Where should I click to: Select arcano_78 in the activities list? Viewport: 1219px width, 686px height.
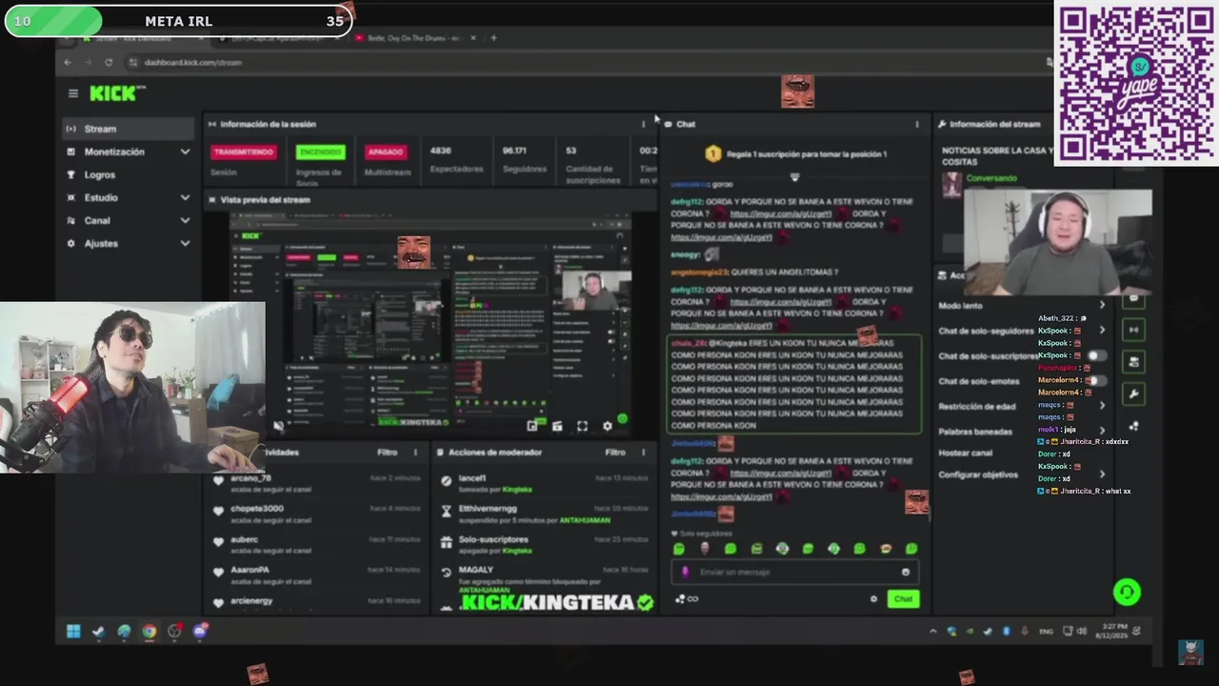pyautogui.click(x=317, y=483)
